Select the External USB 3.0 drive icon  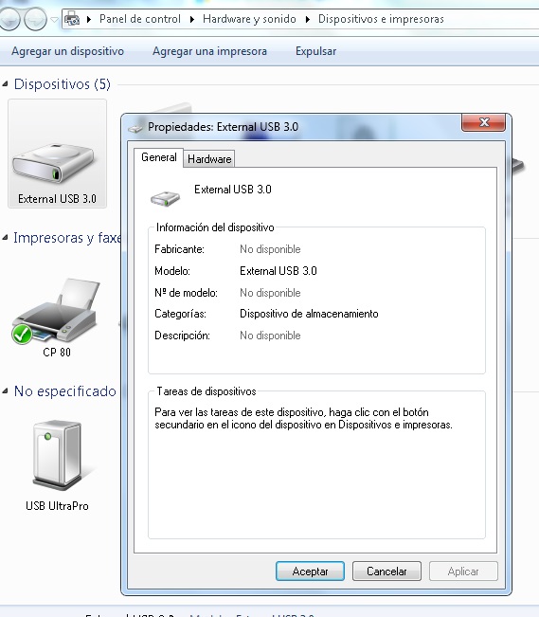click(53, 164)
